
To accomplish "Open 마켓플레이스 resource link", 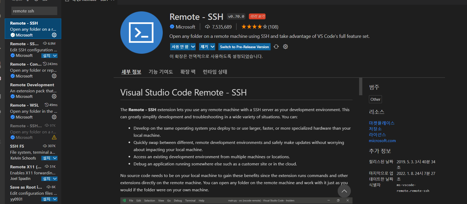I will click(x=382, y=123).
